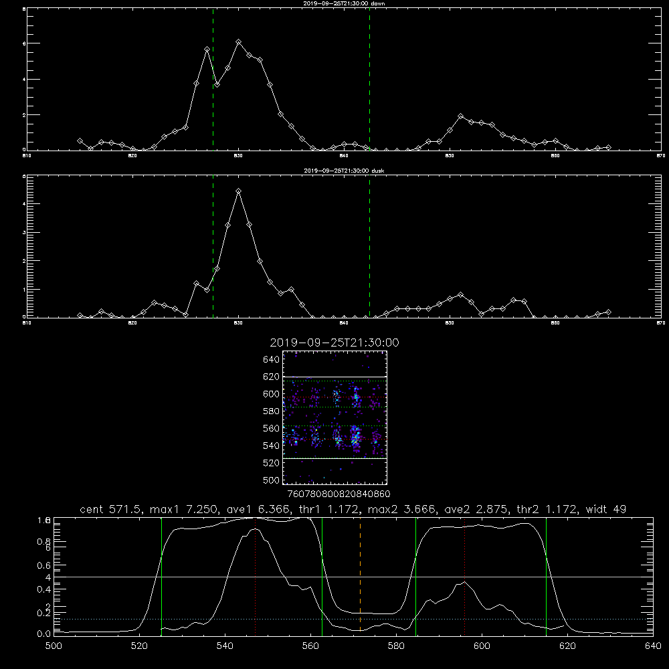
Task: Click the '580' label on bottom plot x-axis
Action: pyautogui.click(x=396, y=646)
